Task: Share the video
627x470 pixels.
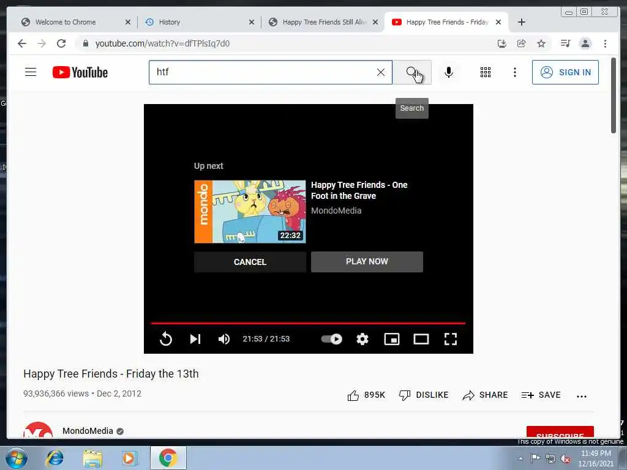Action: [485, 395]
